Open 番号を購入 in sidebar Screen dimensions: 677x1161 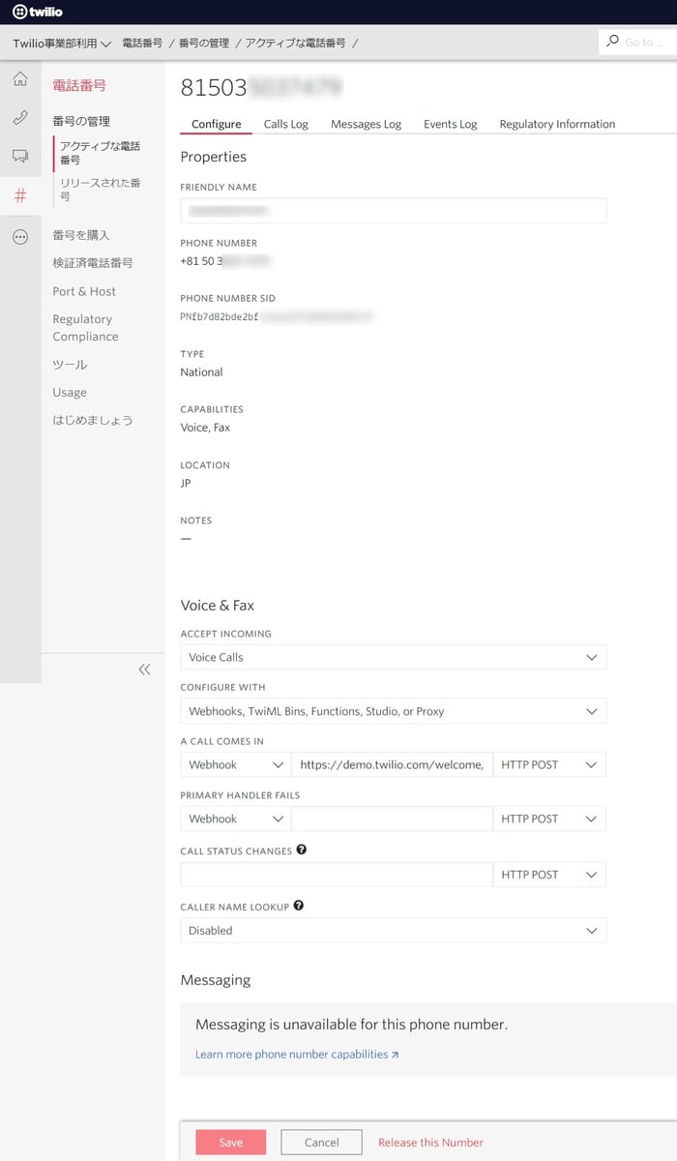click(81, 235)
